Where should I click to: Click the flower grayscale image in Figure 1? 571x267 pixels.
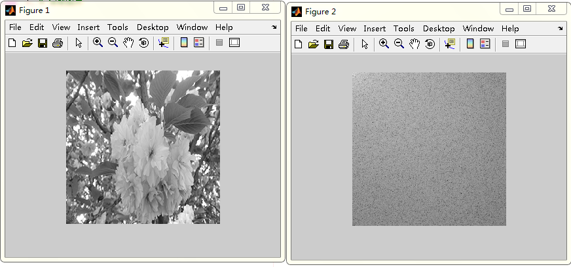coord(143,147)
